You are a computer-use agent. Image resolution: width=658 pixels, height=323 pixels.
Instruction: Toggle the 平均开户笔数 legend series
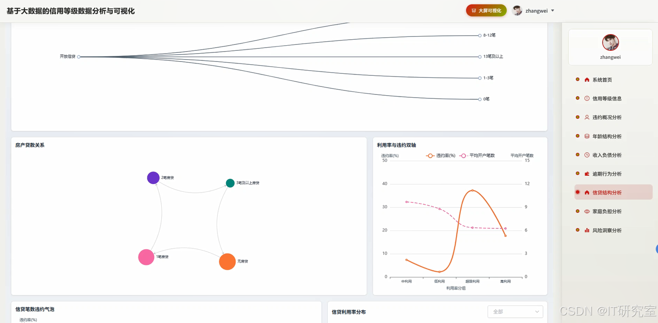click(x=477, y=156)
